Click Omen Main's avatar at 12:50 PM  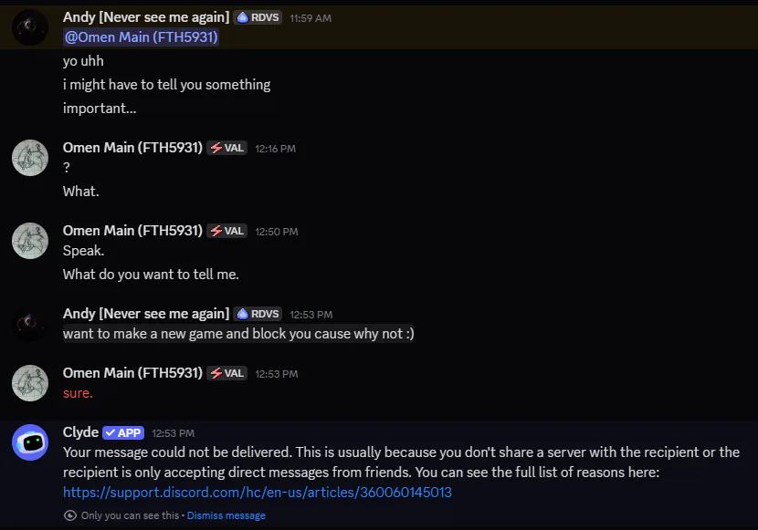pyautogui.click(x=30, y=241)
